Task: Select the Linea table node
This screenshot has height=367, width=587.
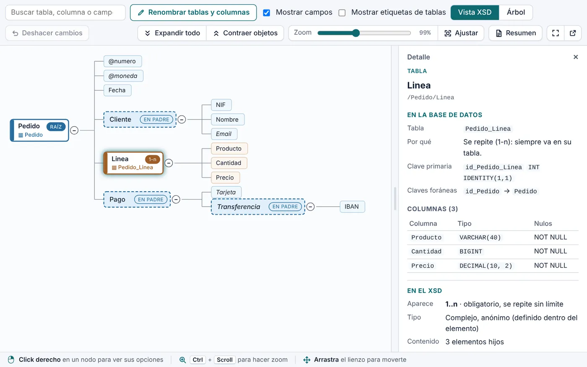Action: [133, 163]
